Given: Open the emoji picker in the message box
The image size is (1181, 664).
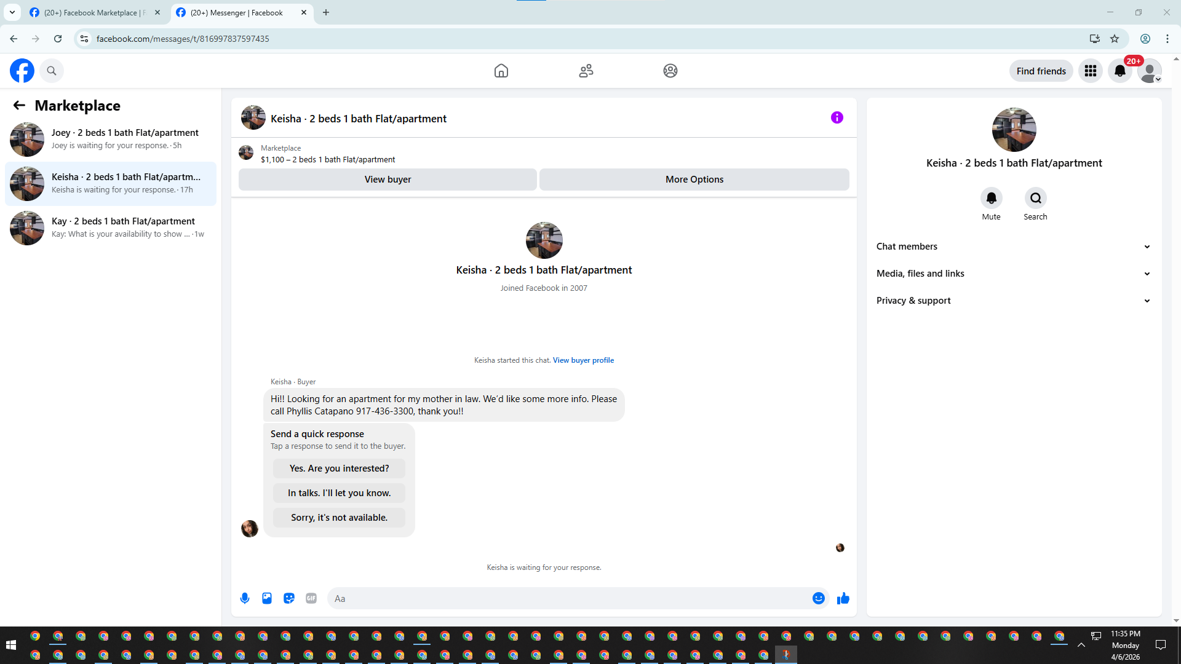Looking at the screenshot, I should [819, 598].
